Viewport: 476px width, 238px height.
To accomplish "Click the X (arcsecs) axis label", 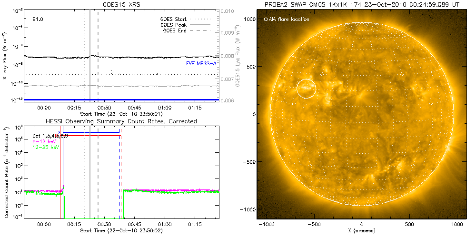I will [x=362, y=230].
